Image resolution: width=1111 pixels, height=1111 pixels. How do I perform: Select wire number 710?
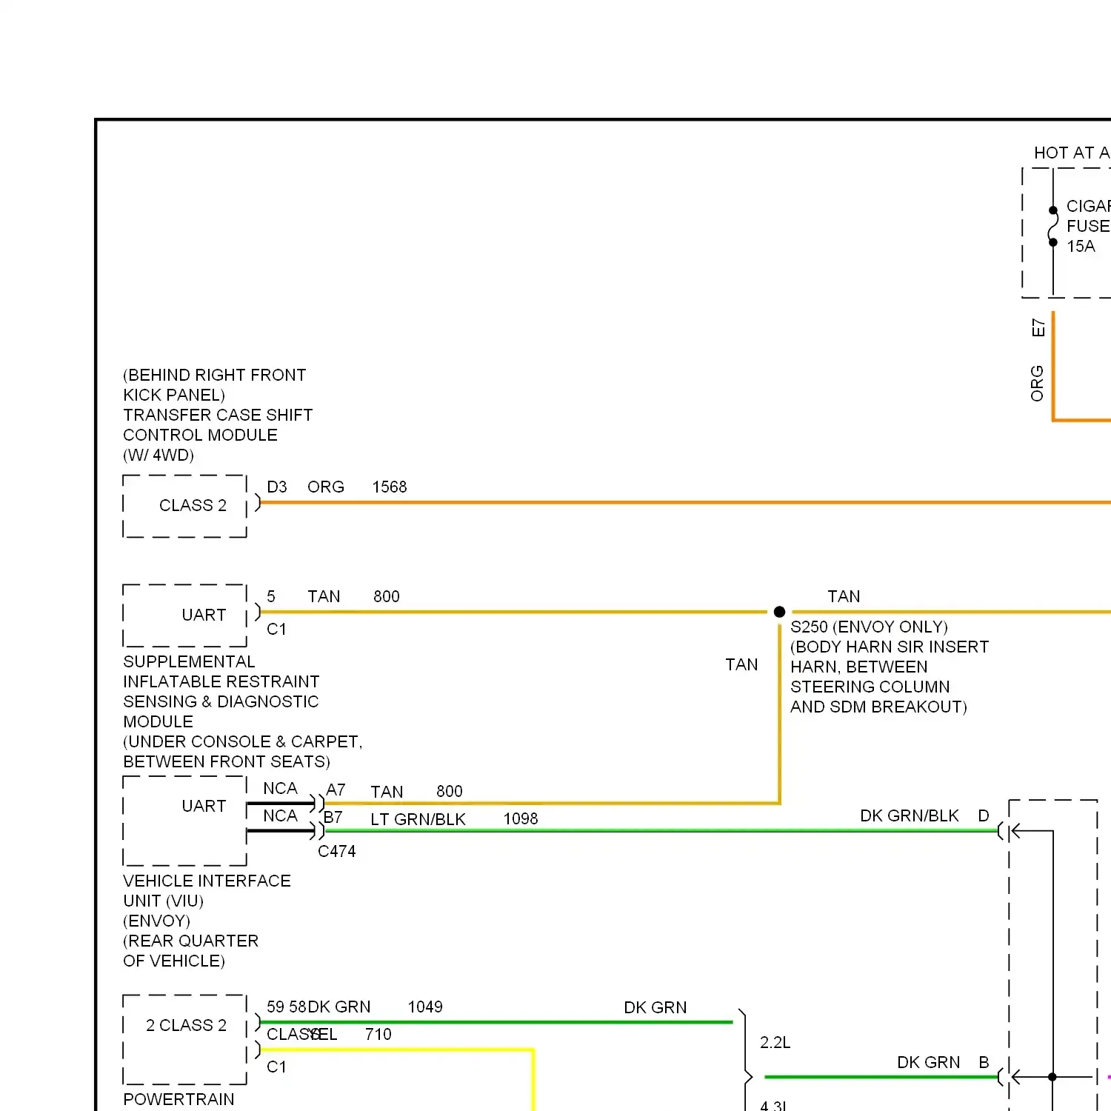(x=378, y=1035)
